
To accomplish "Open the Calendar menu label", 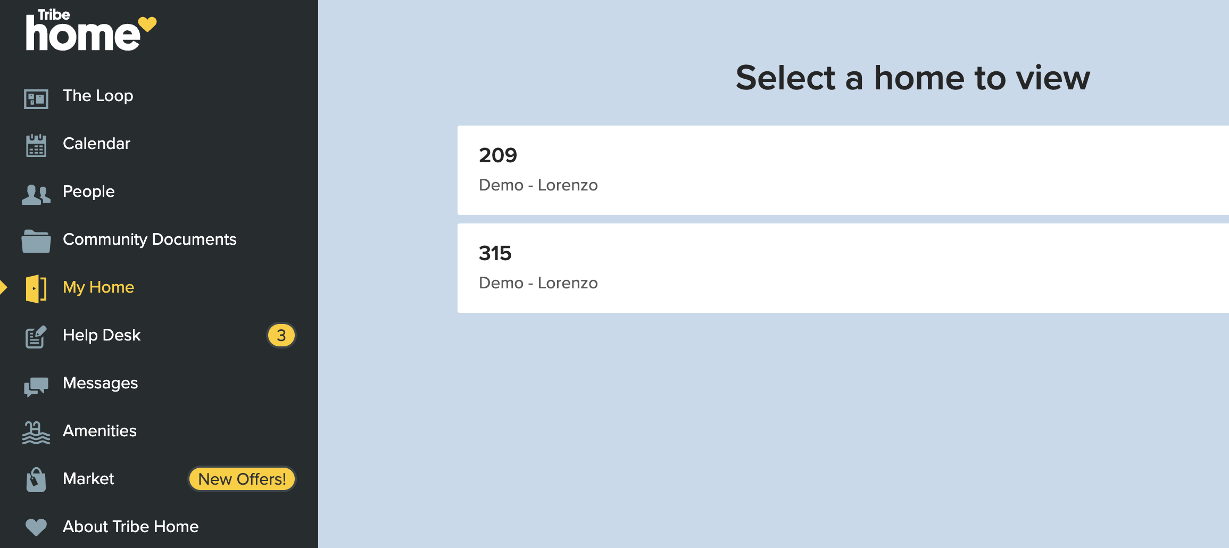I will pyautogui.click(x=96, y=144).
